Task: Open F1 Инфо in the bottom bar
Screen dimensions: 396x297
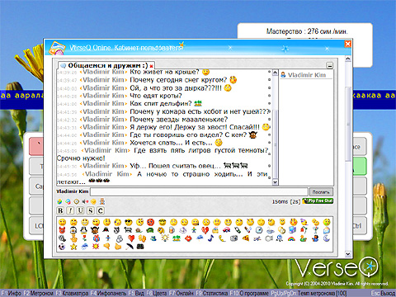Action: tap(11, 293)
